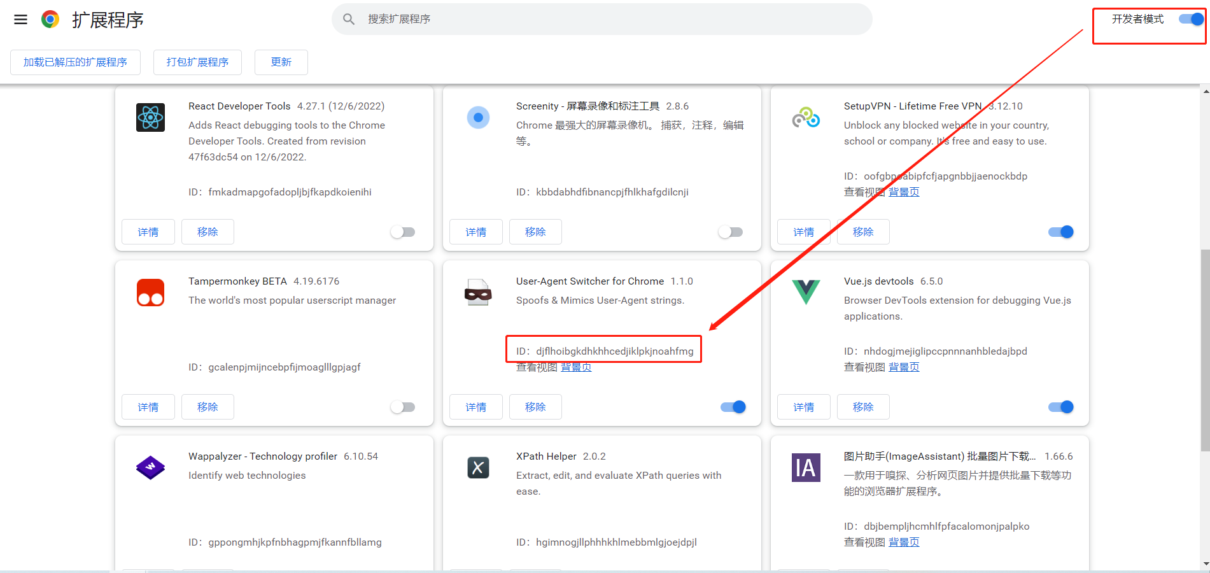Screen dimensions: 1210x573
Task: Click the Wappalyzer ID text
Action: [285, 542]
